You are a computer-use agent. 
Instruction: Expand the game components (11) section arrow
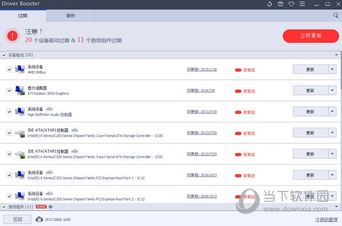tap(336, 206)
